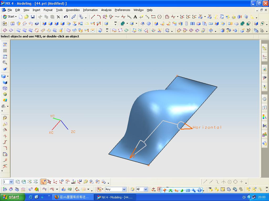
Task: Open a part with the folder icon
Action: (27, 16)
